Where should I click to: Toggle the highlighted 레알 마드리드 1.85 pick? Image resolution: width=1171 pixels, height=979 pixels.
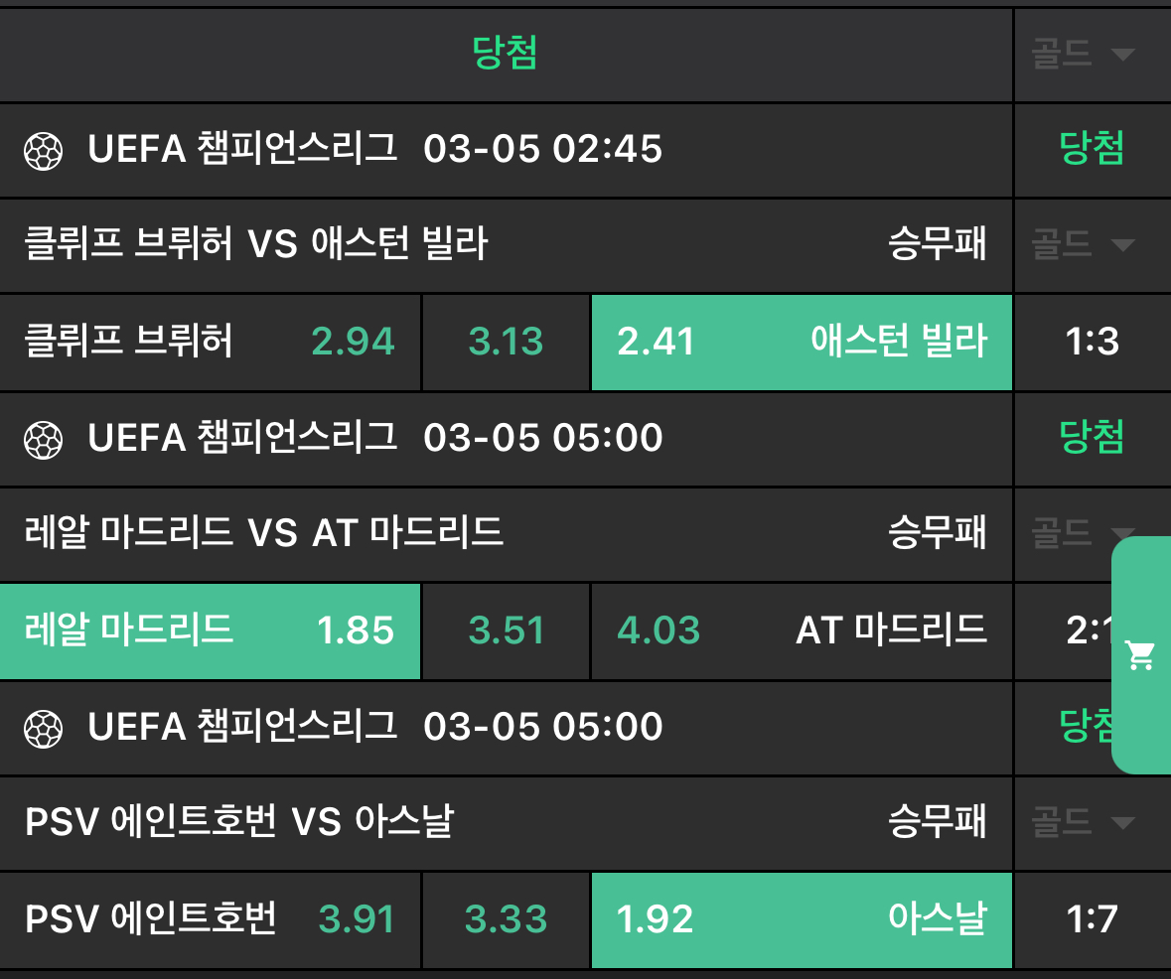click(x=211, y=631)
